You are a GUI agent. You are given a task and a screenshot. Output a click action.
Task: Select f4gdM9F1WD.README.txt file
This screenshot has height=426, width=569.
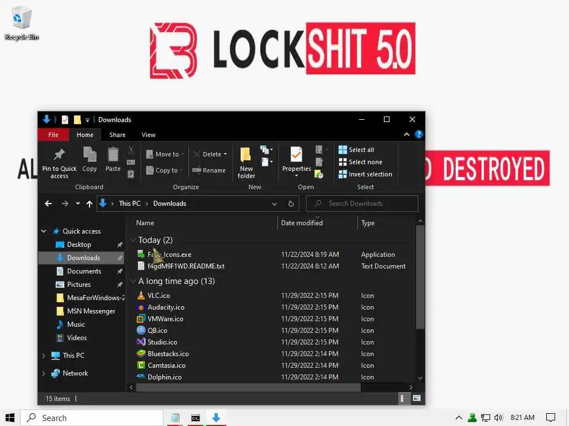(186, 266)
